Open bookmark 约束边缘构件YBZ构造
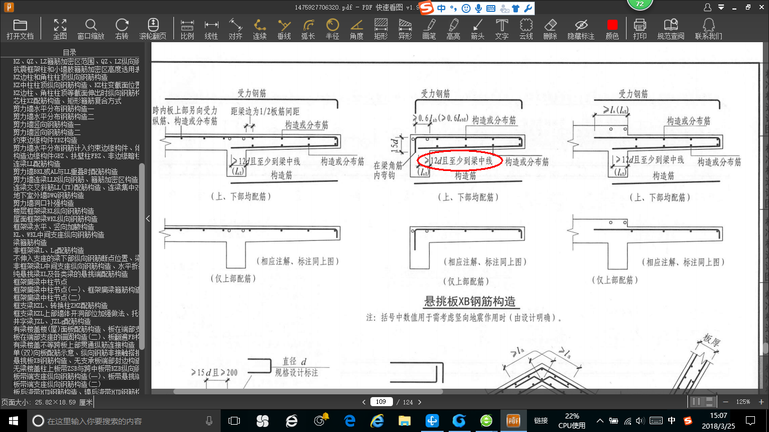Screen dimensions: 769x432 [46, 140]
